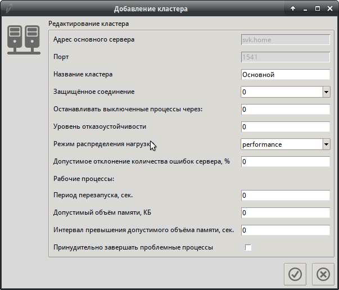Maximize the Добавление кластера window
The height and width of the screenshot is (290, 339).
click(317, 8)
